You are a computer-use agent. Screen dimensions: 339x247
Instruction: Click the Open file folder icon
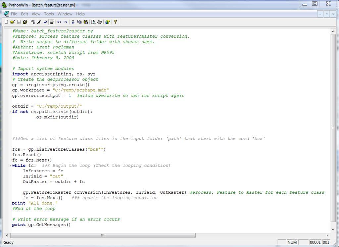point(13,22)
